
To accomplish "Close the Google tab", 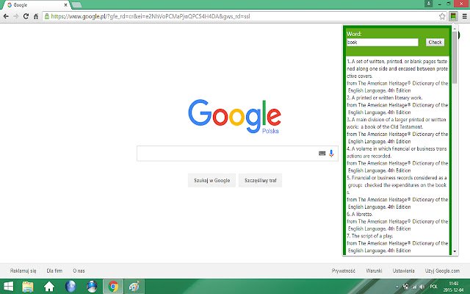I will tap(65, 5).
